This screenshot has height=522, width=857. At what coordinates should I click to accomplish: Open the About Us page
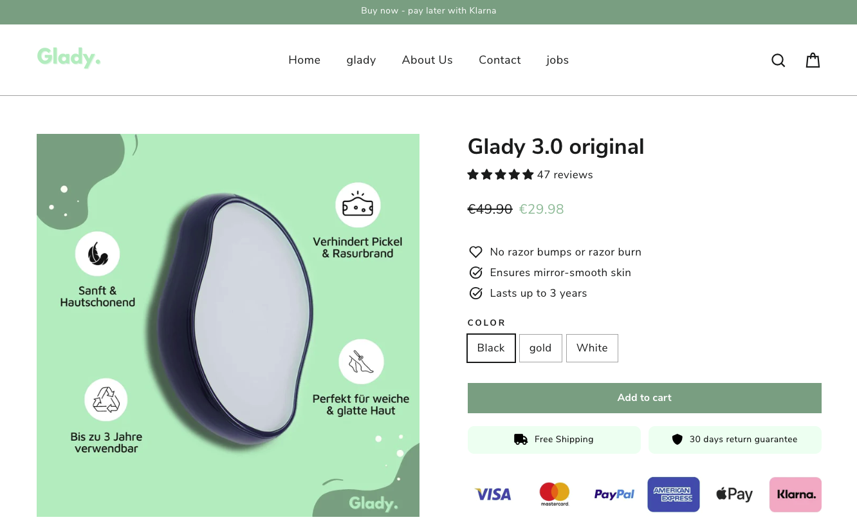427,60
